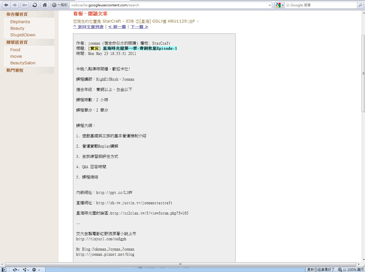The width and height of the screenshot is (365, 272).
Task: Click the 一般的 site security badge
Action: click(x=60, y=5)
